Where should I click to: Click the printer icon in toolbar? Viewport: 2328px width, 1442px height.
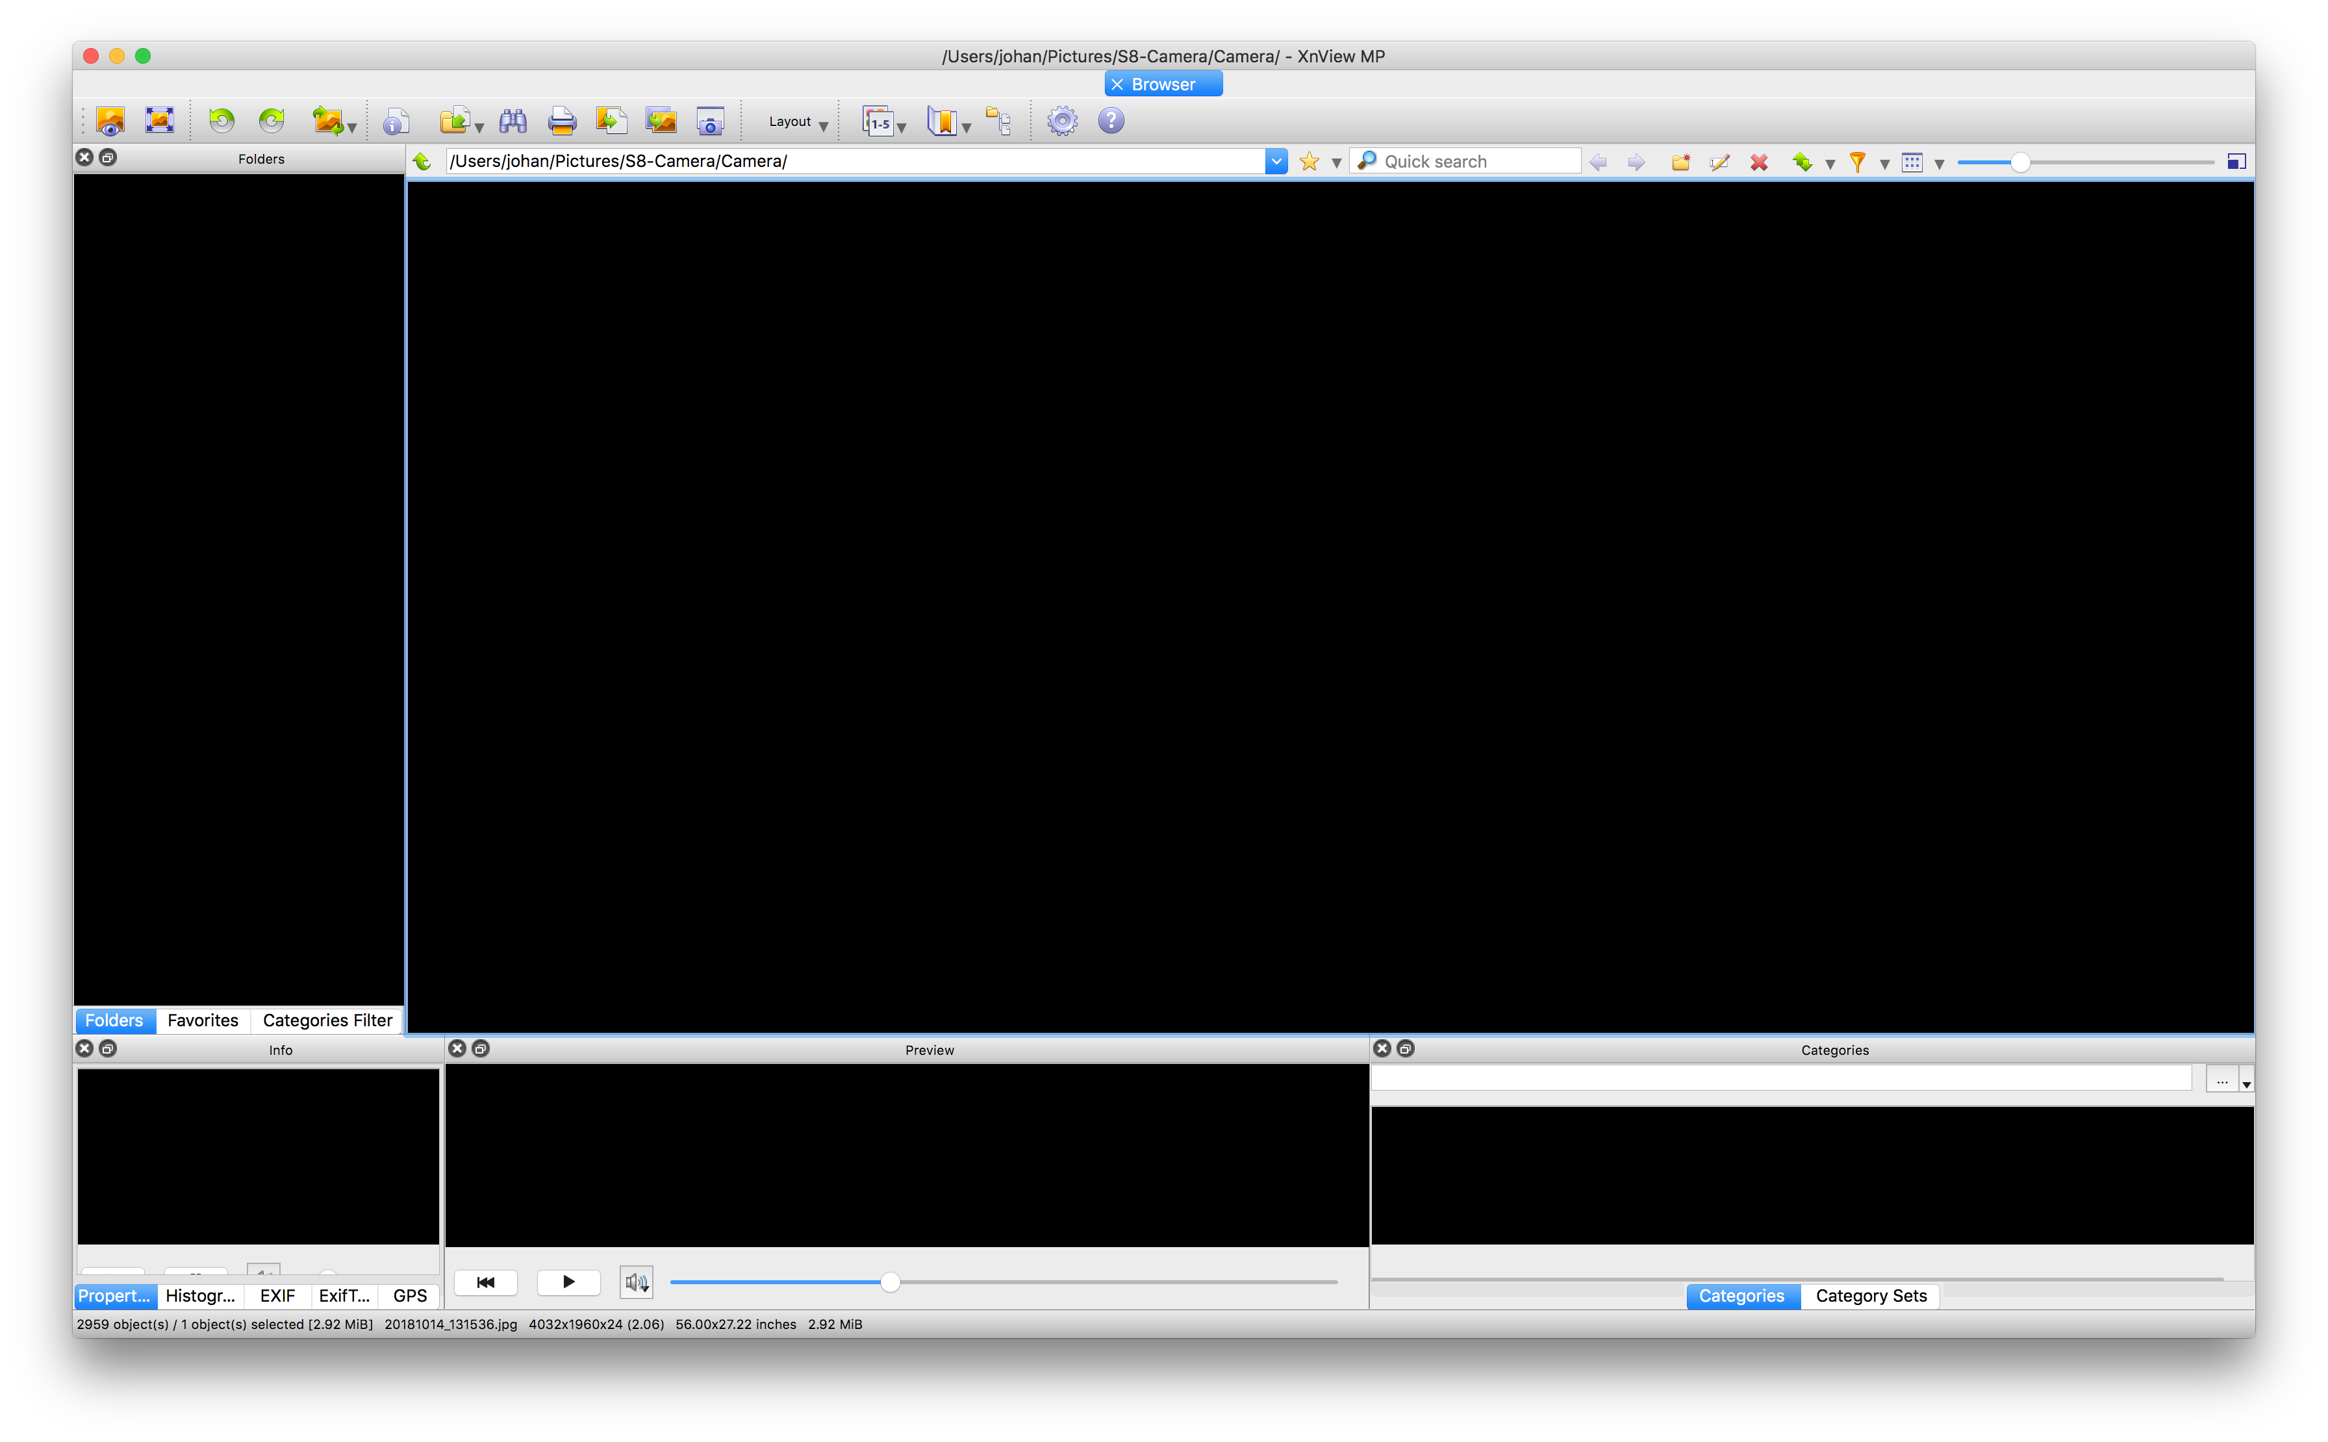562,121
